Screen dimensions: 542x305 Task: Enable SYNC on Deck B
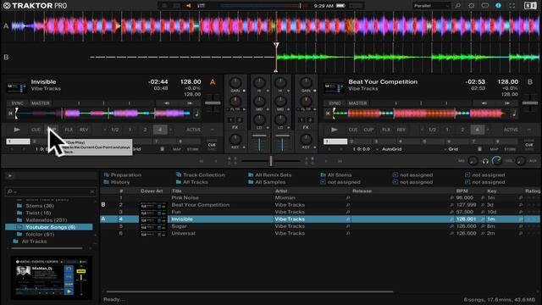(x=335, y=103)
